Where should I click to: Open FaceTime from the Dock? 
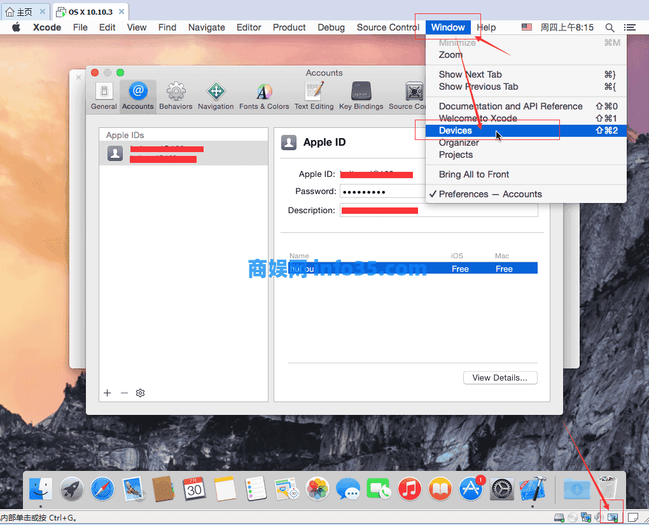[379, 489]
